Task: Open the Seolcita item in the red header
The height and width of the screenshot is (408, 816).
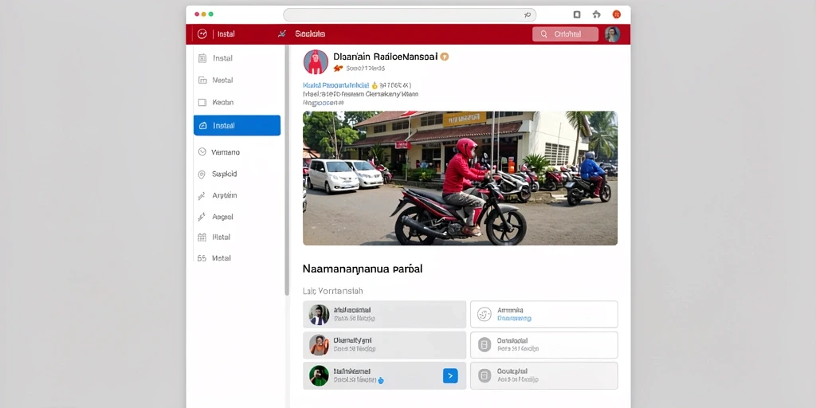Action: [310, 33]
